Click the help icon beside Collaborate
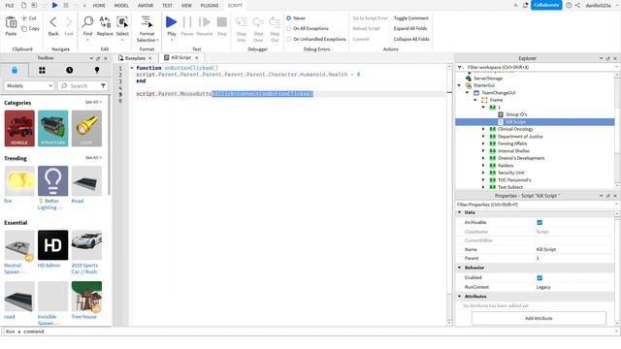 569,5
